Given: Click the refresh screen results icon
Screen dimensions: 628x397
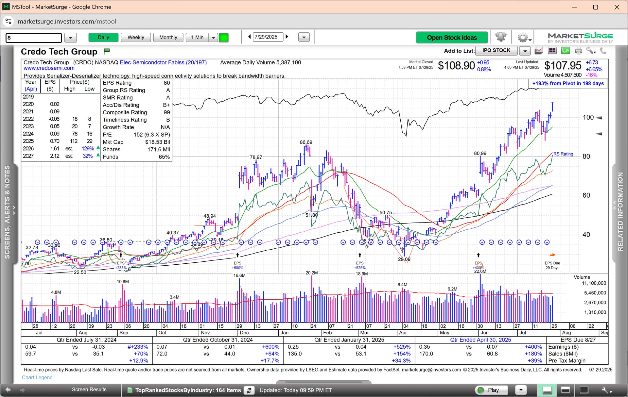Looking at the screenshot, I should [249, 390].
